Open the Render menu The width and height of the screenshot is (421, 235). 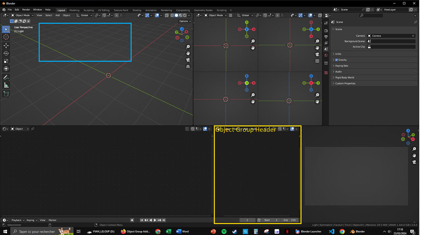[26, 10]
